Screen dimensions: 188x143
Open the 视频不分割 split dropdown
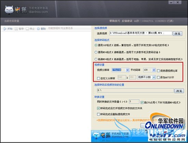point(154,77)
